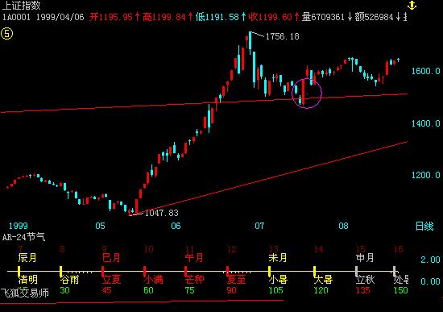The width and height of the screenshot is (443, 312).
Task: Click the 1600.0 price axis label
Action: (x=426, y=71)
